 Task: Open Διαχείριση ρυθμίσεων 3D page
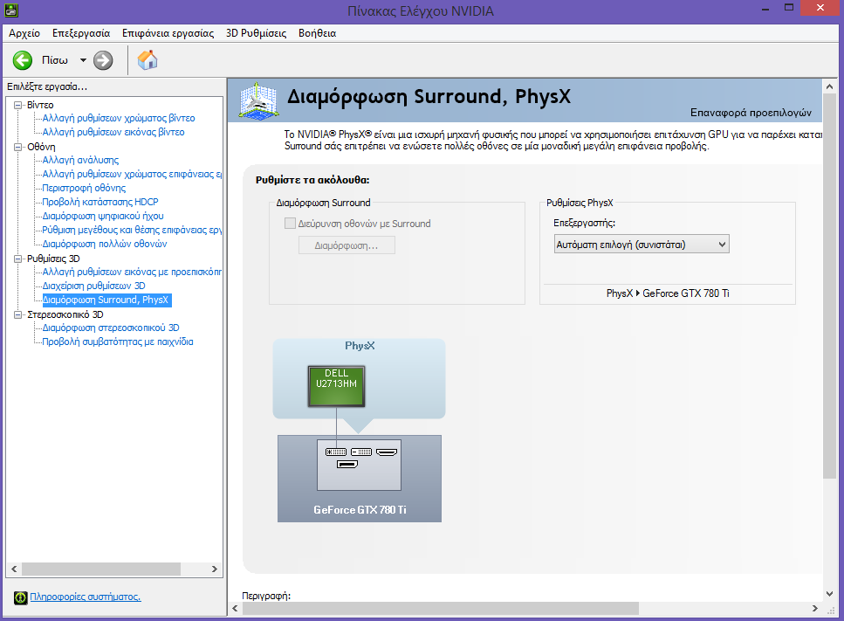(93, 286)
